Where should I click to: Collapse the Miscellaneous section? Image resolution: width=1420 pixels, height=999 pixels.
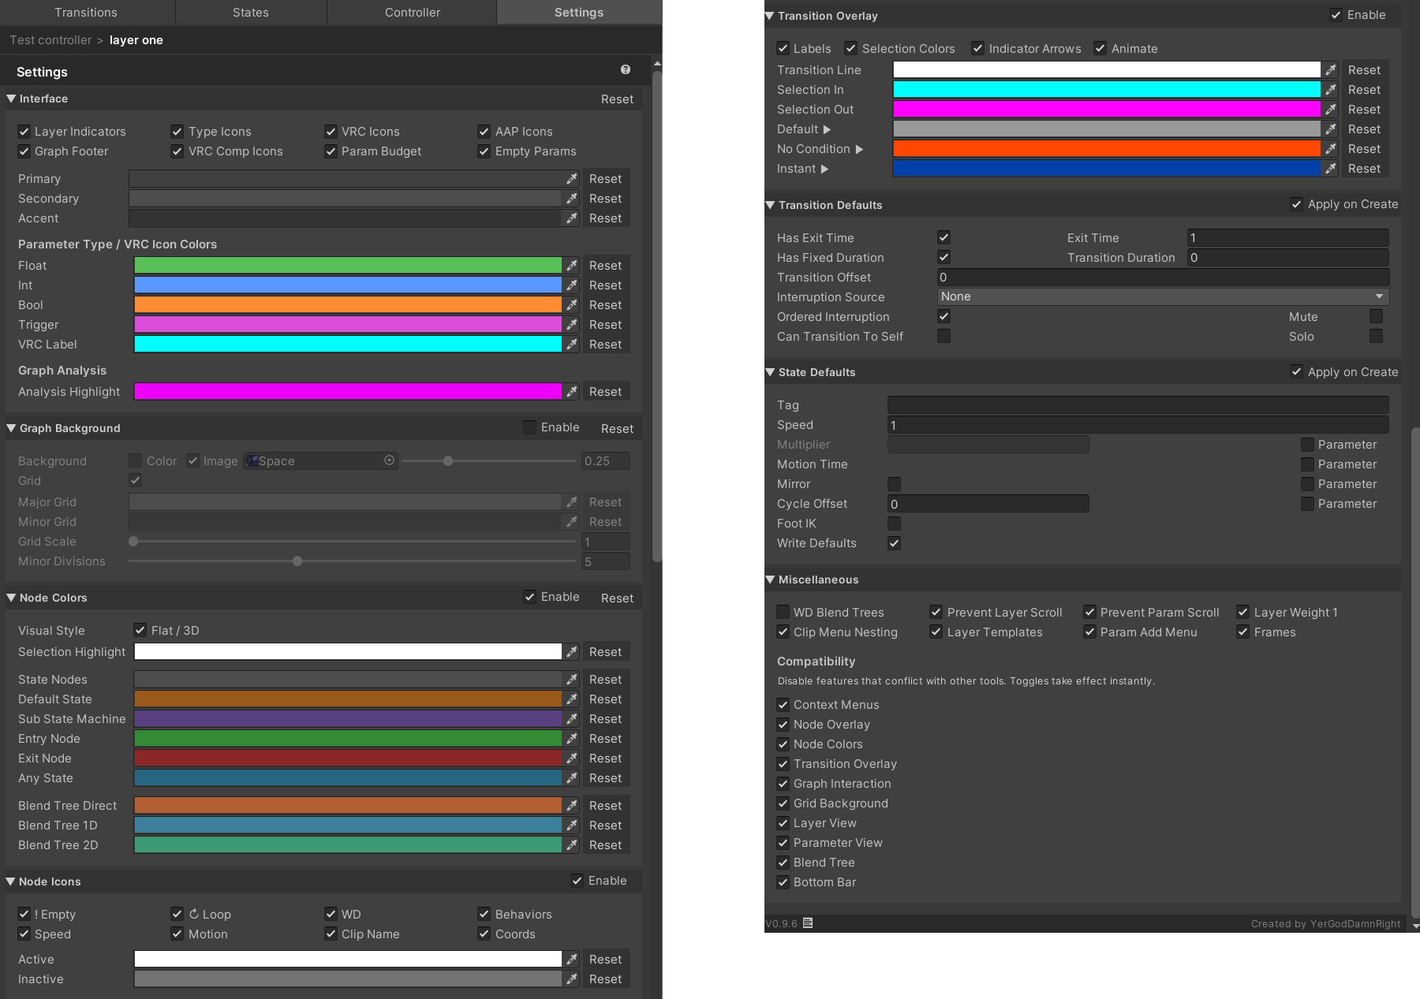[770, 580]
